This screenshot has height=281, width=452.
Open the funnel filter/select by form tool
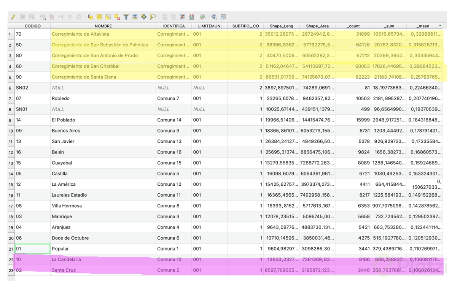click(x=126, y=17)
